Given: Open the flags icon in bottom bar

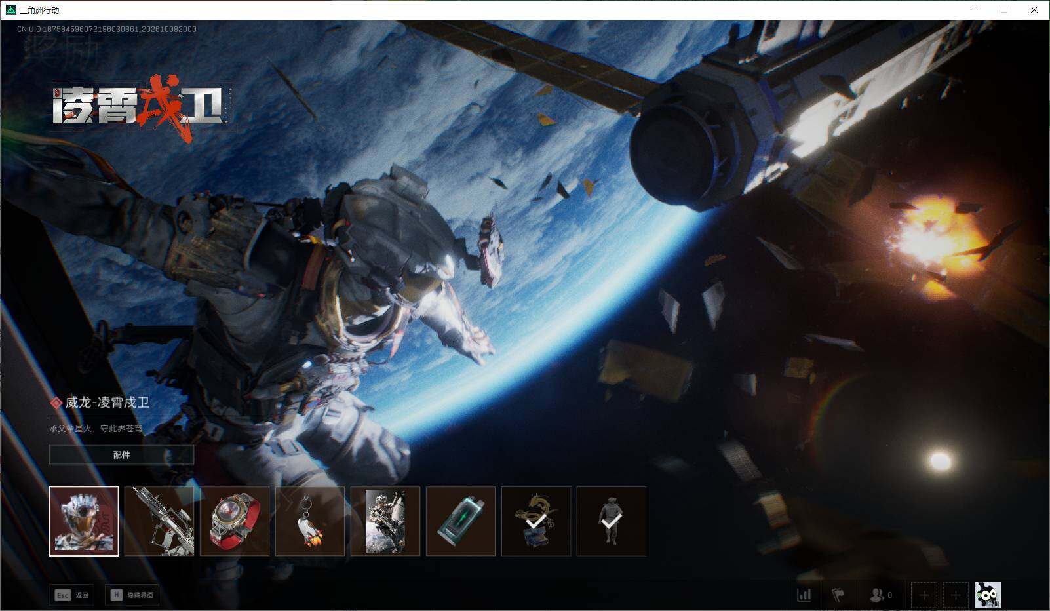Looking at the screenshot, I should coord(838,595).
